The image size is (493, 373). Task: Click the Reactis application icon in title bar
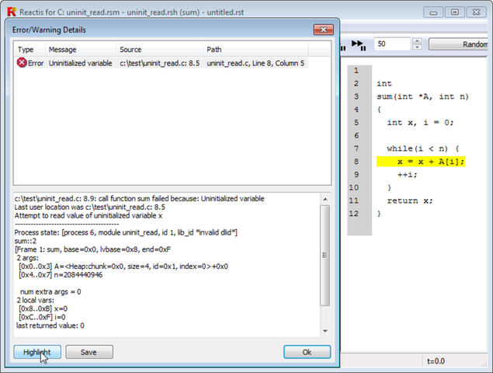click(10, 12)
